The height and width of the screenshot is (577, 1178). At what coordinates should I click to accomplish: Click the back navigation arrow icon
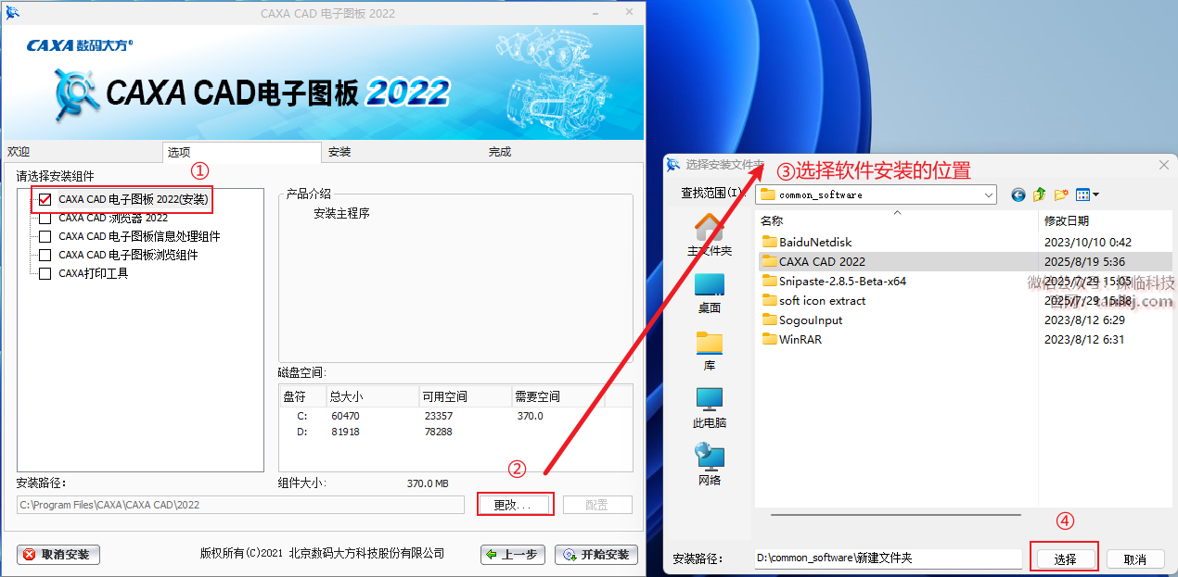1018,194
